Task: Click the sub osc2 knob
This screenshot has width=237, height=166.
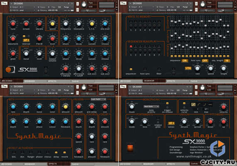Action: click(x=105, y=68)
